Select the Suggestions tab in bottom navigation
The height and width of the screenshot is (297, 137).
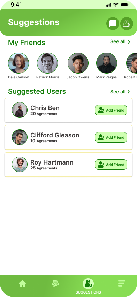point(88,286)
